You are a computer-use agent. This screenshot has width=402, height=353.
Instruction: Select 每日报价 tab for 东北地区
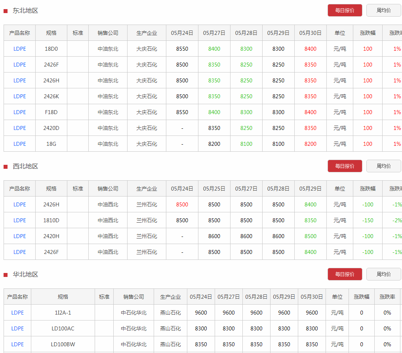(345, 11)
